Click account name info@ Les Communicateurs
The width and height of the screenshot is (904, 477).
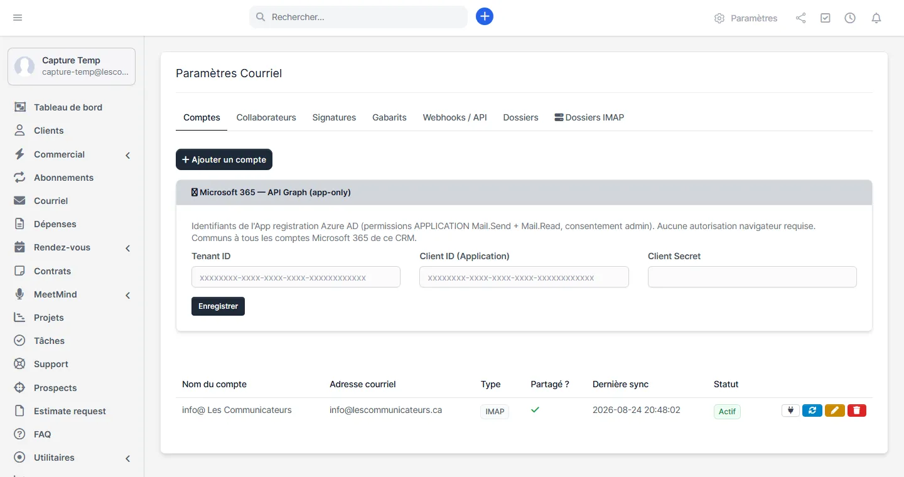click(237, 410)
